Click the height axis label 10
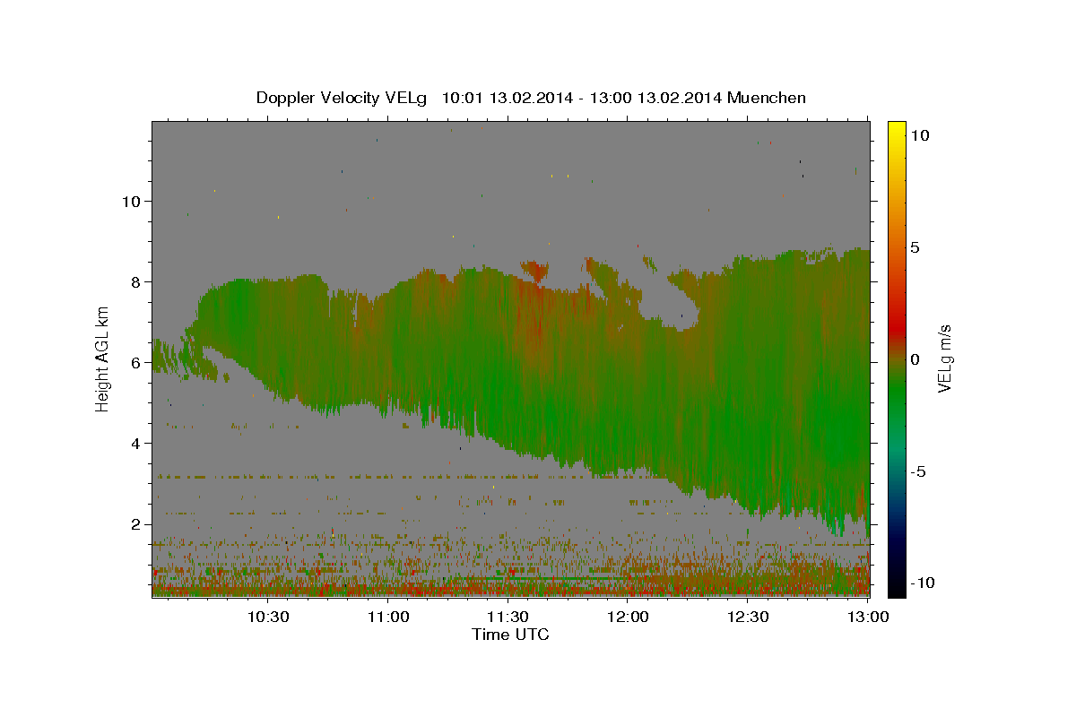This screenshot has height=717, width=1076. 133,201
